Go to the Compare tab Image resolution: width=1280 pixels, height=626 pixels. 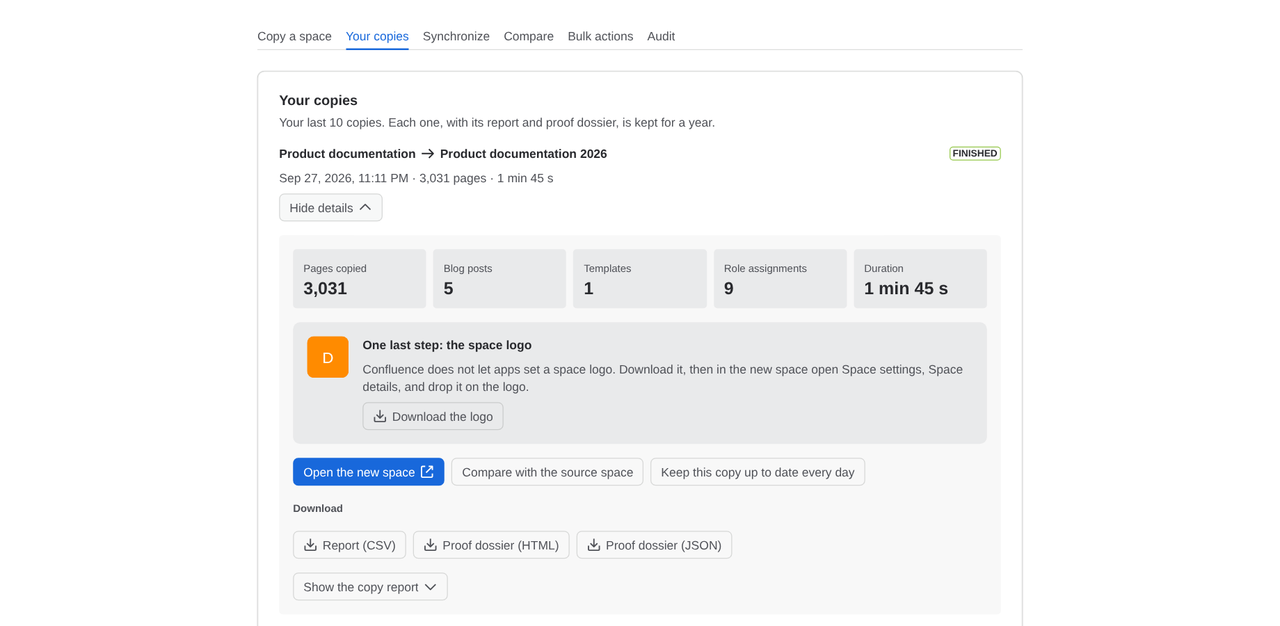click(529, 36)
